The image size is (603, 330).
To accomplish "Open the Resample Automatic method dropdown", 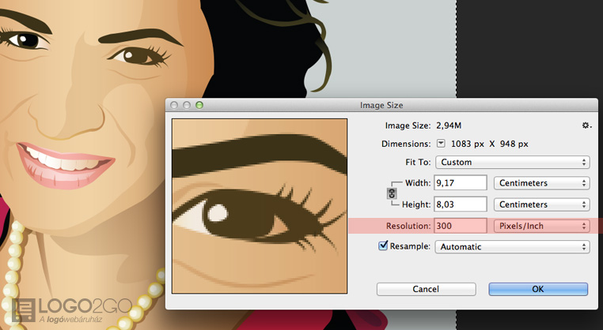I will click(512, 247).
